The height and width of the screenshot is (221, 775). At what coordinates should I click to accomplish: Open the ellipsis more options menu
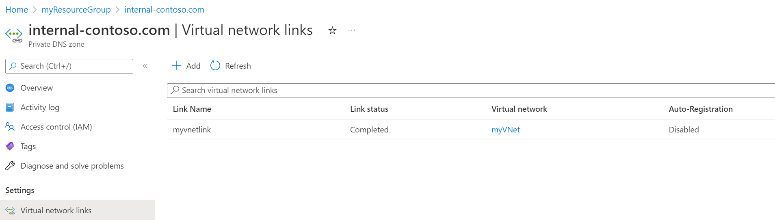[352, 30]
